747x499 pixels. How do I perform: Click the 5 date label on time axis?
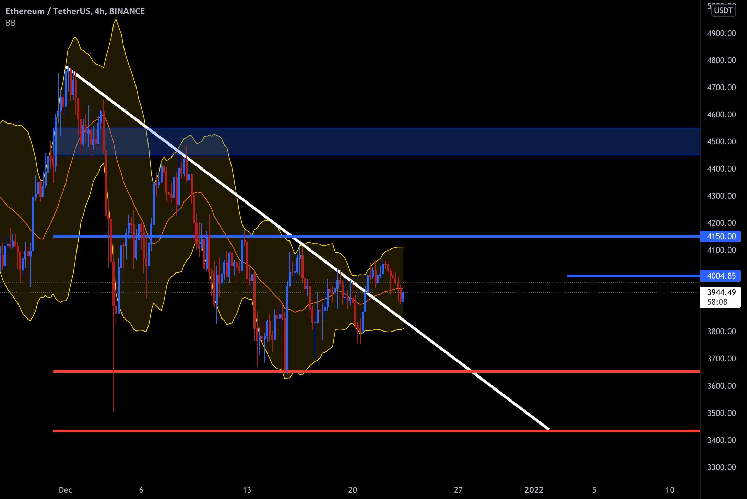594,490
